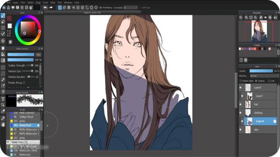This screenshot has height=157, width=280.
Task: Enable the curve snap guide
Action: (87, 7)
